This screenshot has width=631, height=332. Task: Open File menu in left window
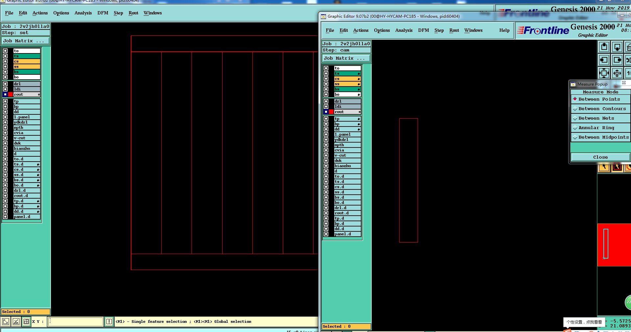(9, 13)
